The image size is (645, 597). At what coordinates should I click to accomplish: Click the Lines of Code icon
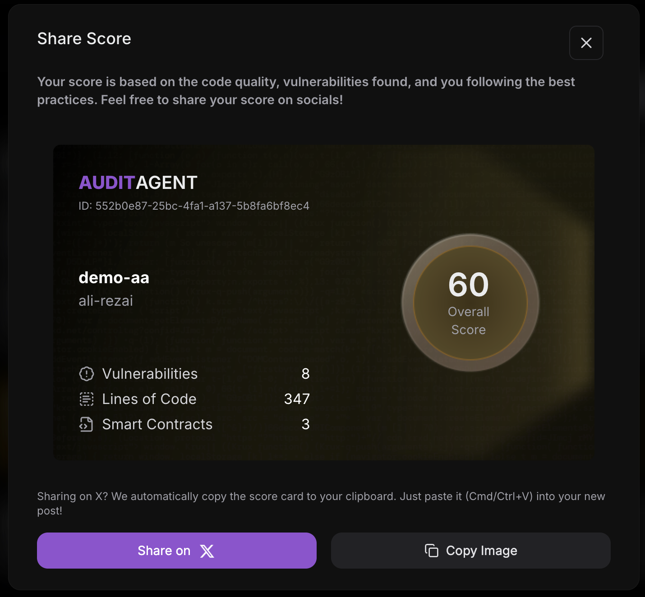click(87, 399)
